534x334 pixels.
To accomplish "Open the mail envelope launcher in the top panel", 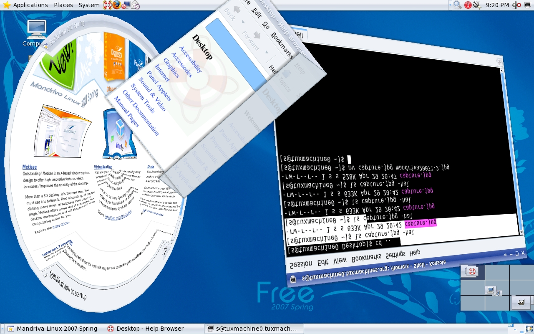I will point(135,5).
